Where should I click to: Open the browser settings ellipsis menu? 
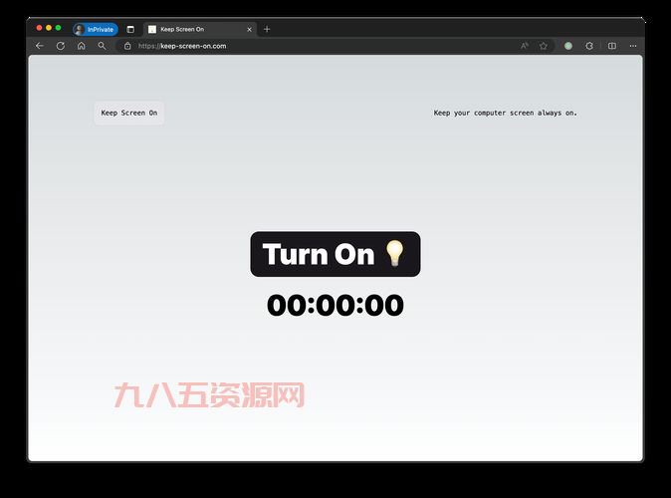click(633, 46)
